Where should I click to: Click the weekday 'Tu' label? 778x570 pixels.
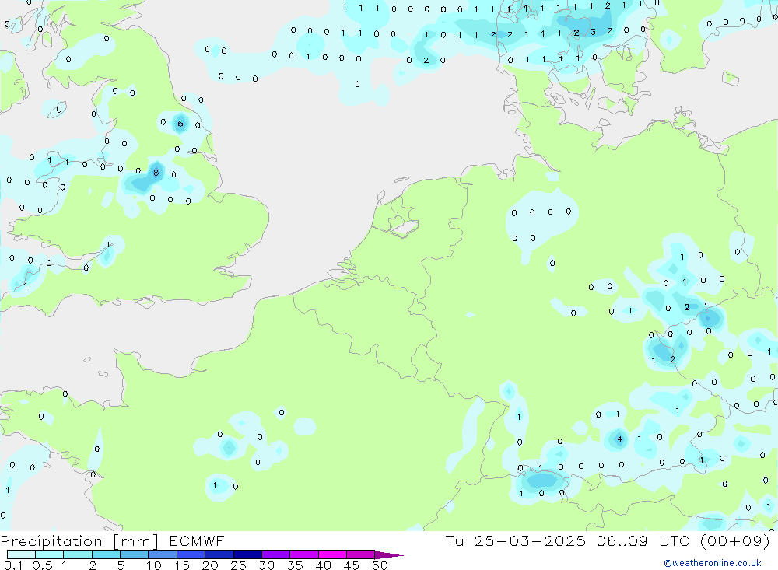[454, 541]
